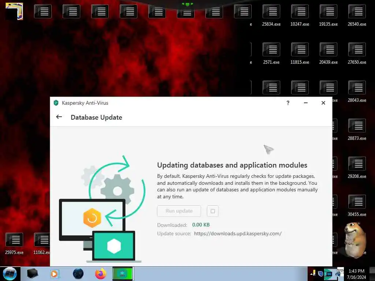Screen dimensions: 375x281
Task: Select the 28043.exe desktop icon
Action: pyautogui.click(x=357, y=91)
